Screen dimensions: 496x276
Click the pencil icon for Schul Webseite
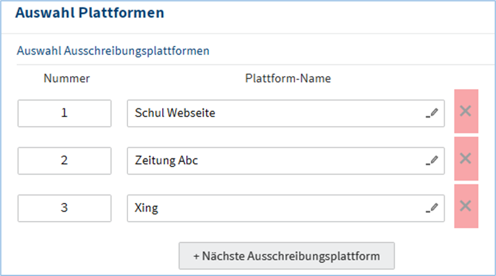click(x=432, y=113)
